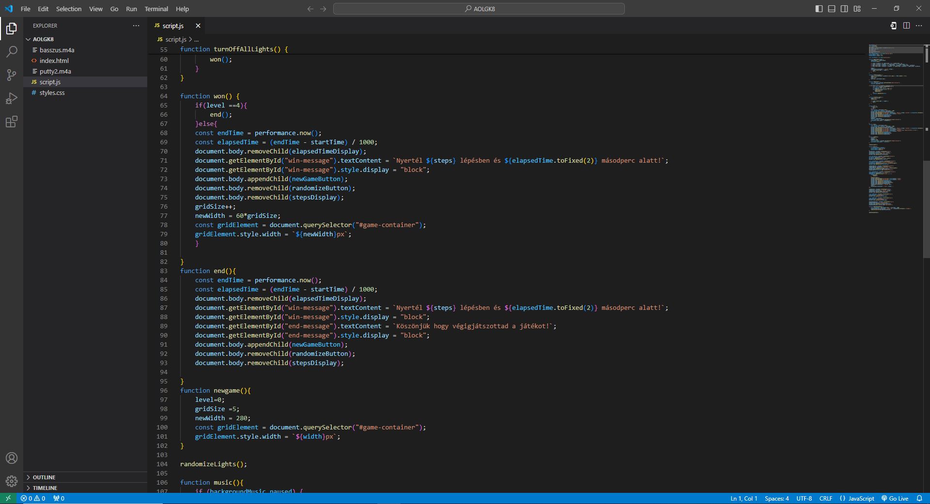
Task: Go forward with the navigation arrow
Action: 323,9
